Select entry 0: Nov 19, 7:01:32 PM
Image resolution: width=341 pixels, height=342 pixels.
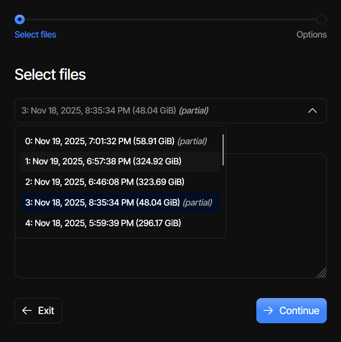point(116,141)
